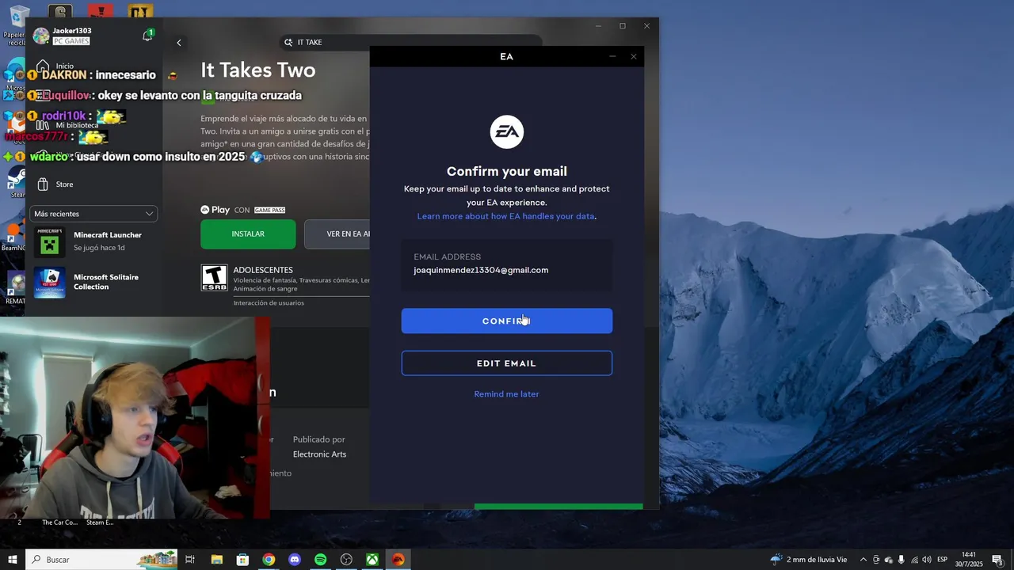Click the 'Interacción de usuarios' text
1014x570 pixels.
269,302
